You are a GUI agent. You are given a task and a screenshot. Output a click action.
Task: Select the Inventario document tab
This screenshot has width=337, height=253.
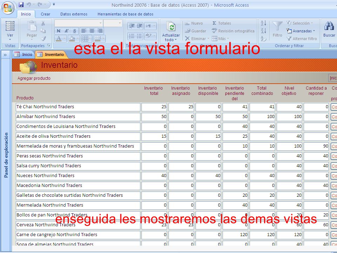(51, 54)
